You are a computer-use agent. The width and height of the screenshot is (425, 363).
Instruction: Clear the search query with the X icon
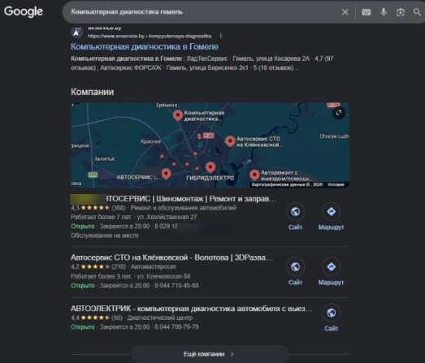tap(345, 12)
